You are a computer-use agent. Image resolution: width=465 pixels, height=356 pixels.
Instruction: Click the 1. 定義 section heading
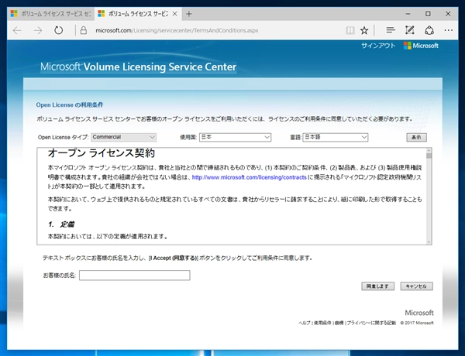[x=61, y=224]
